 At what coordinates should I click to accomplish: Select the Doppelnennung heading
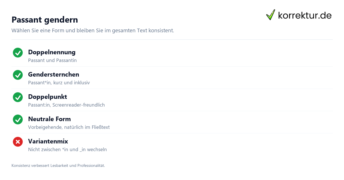[x=52, y=52]
